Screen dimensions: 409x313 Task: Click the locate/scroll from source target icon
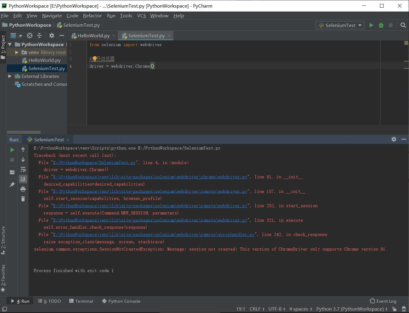(30, 35)
